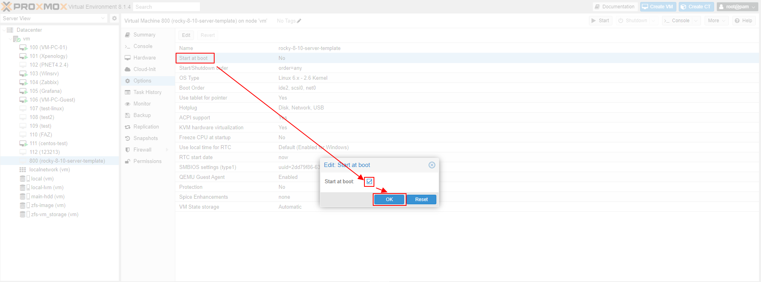
Task: Click the Options gear icon
Action: [x=128, y=81]
